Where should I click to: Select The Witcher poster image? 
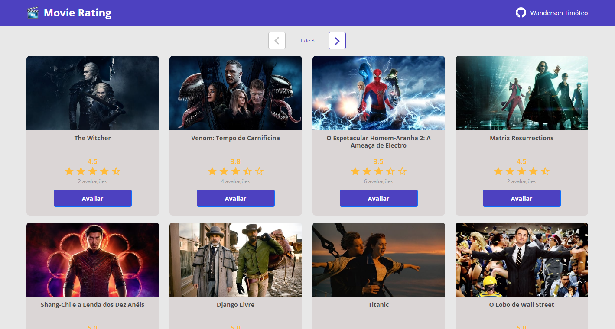tap(93, 93)
